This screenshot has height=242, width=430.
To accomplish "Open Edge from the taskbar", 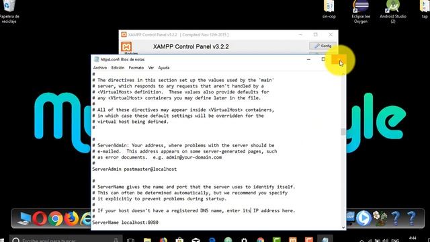I will (x=212, y=240).
